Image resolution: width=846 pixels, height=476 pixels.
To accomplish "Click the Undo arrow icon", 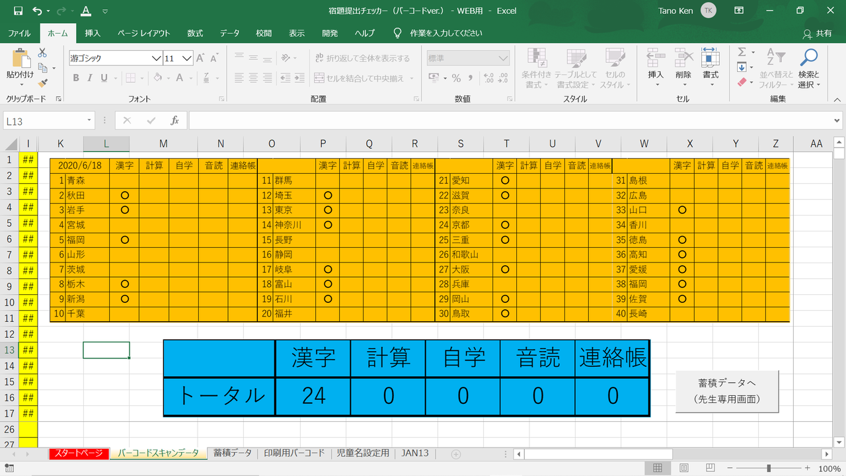I will pos(37,11).
